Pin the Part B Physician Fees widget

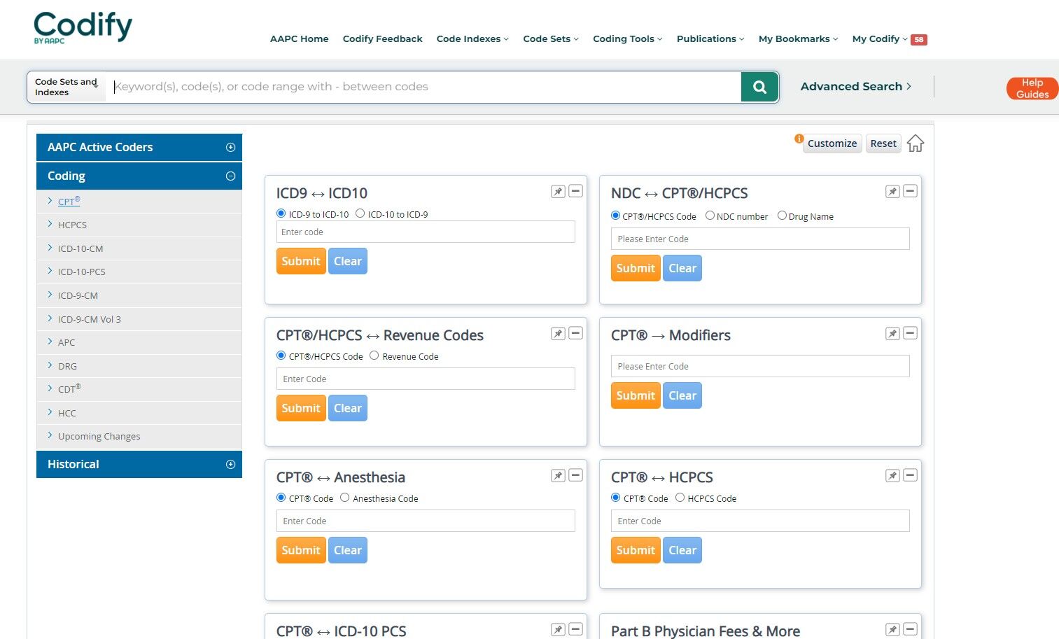(x=892, y=629)
